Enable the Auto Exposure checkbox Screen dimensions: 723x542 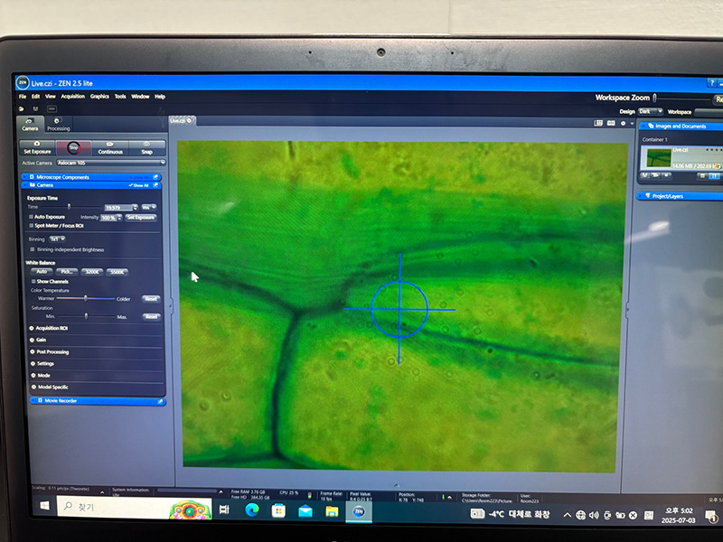tap(31, 217)
